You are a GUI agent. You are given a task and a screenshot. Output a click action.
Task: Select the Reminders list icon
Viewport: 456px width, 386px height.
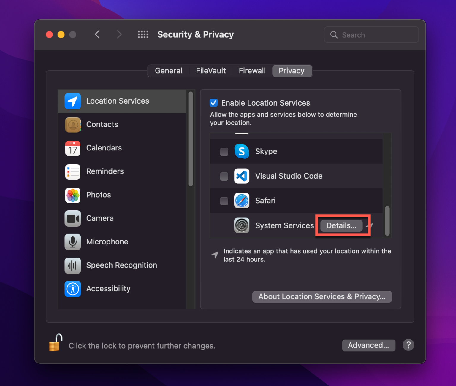pos(73,172)
